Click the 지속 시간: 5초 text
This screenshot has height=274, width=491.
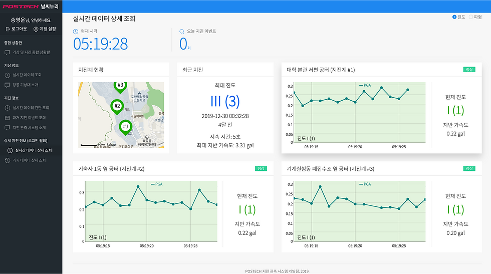click(225, 137)
